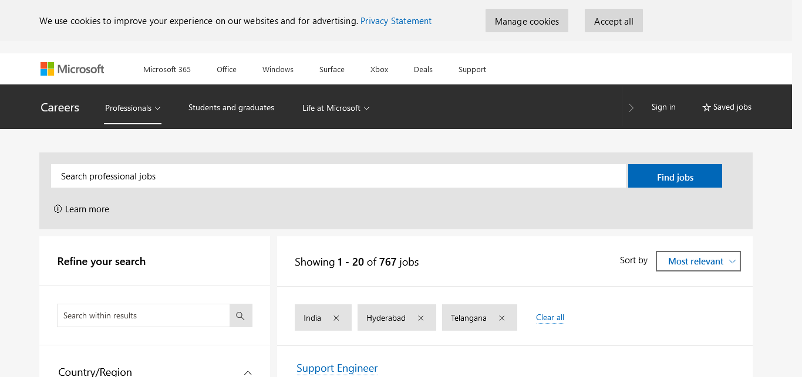Click the magnifier search-within-results icon
Viewport: 802px width, 377px height.
[x=240, y=315]
